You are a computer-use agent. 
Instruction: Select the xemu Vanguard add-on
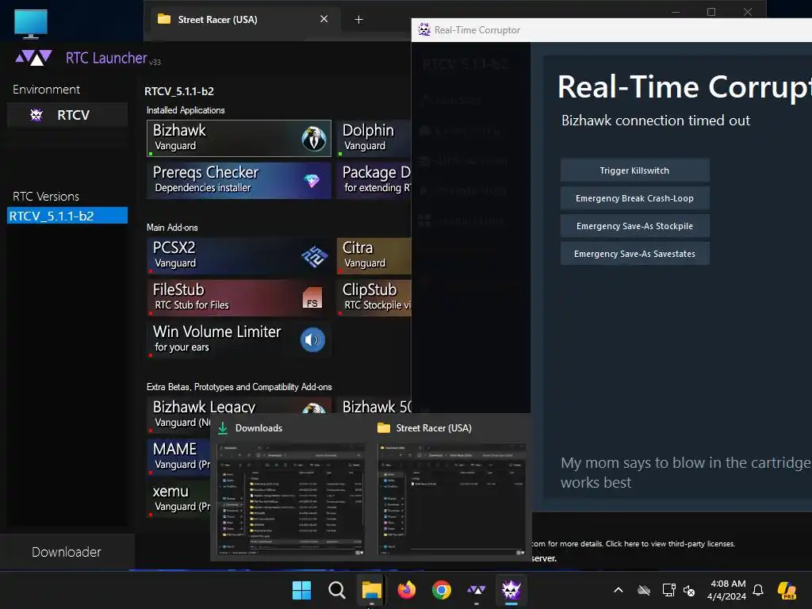pos(178,499)
